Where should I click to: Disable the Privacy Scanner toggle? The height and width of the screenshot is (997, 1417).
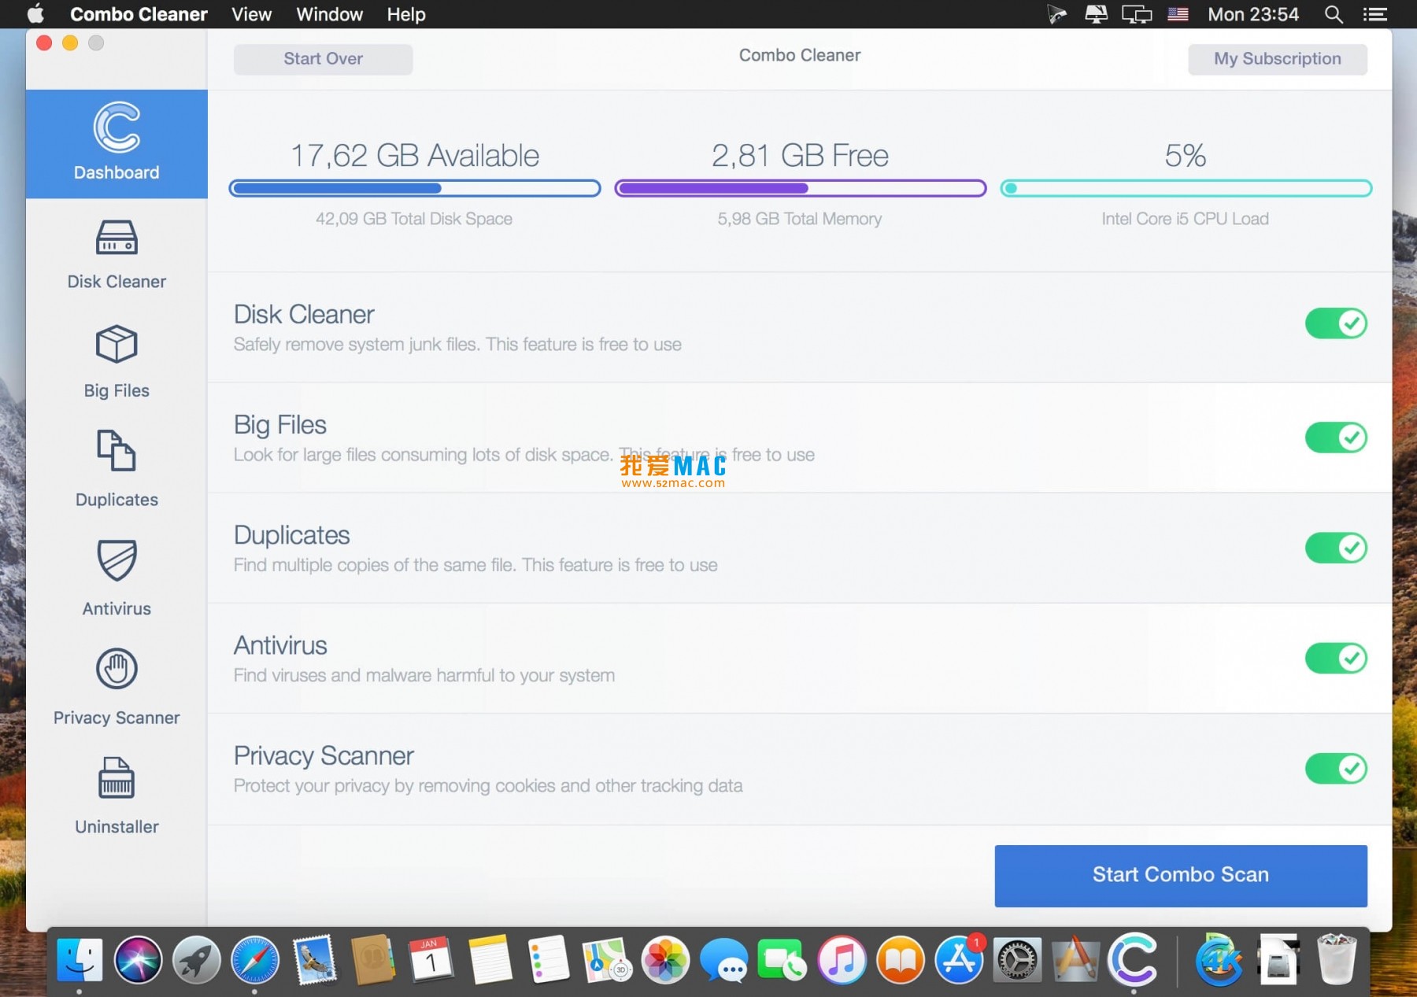pos(1336,768)
